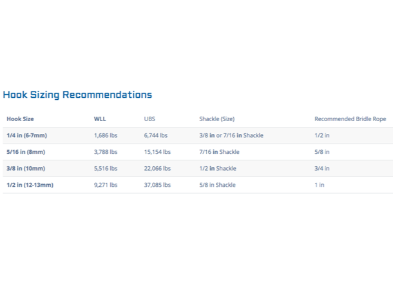Click the WLL column header
Screen dimensions: 393x284
100,119
